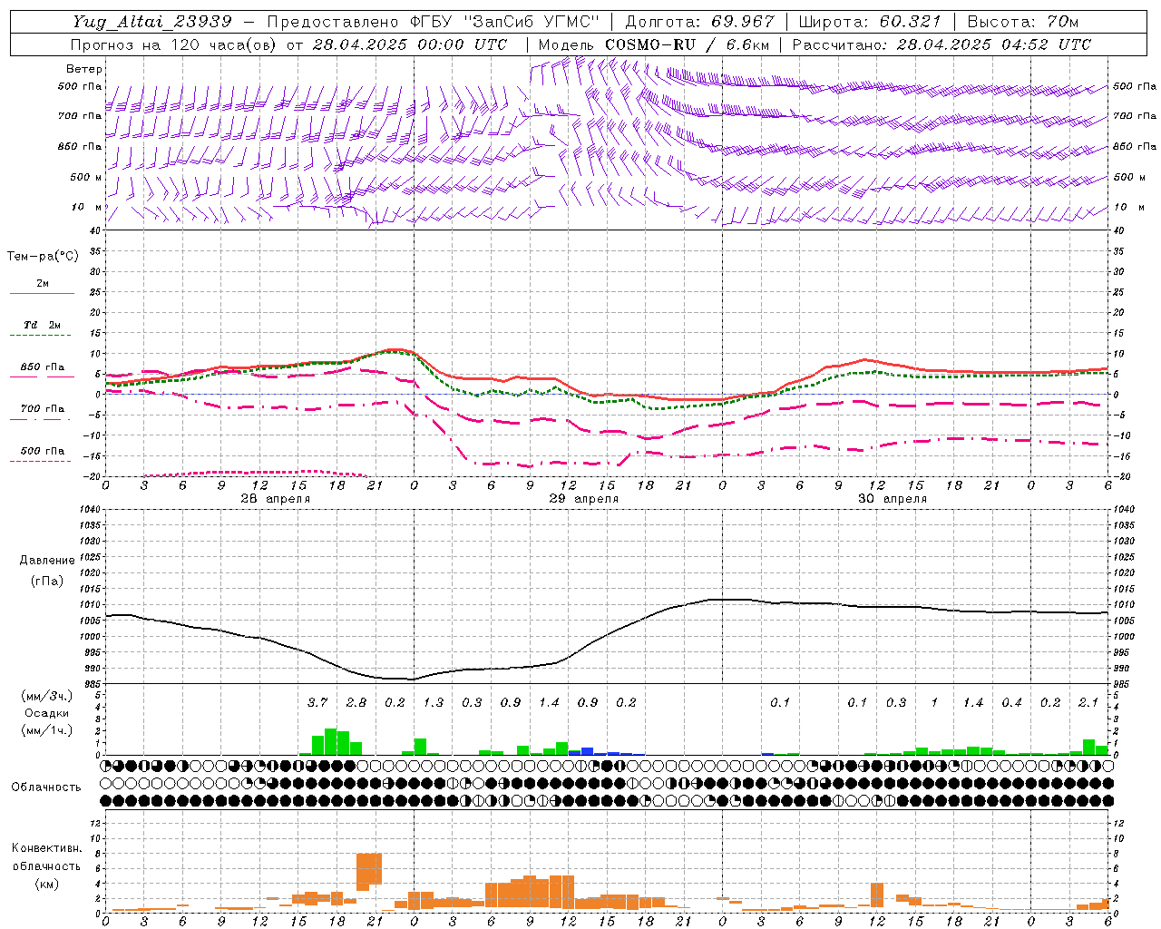
Task: Select the 700 гПа temperature legend entry
Action: (x=43, y=409)
